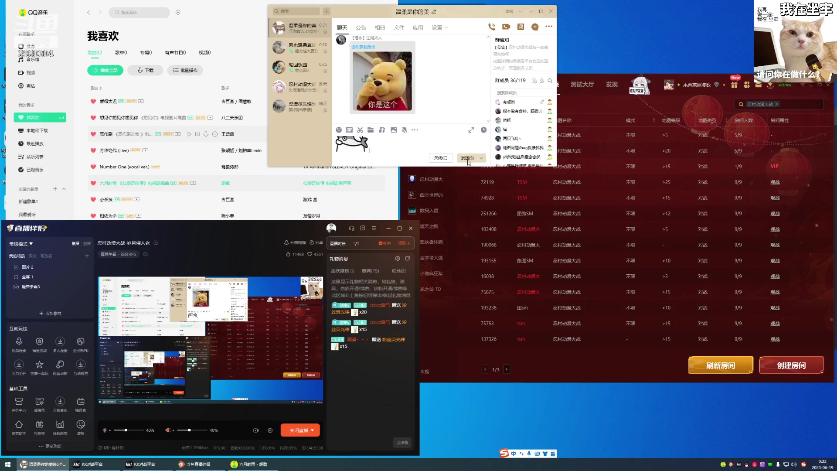Click the 批量操作 button
This screenshot has width=837, height=471.
coord(185,70)
